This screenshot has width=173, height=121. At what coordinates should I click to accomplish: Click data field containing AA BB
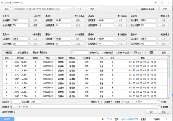[90, 107]
